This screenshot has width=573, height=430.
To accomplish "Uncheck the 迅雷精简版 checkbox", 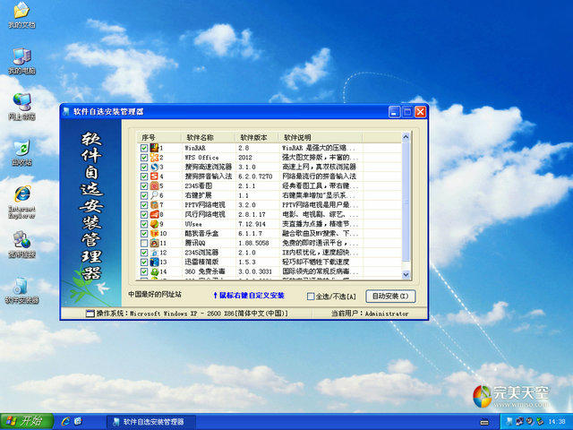I will 144,262.
